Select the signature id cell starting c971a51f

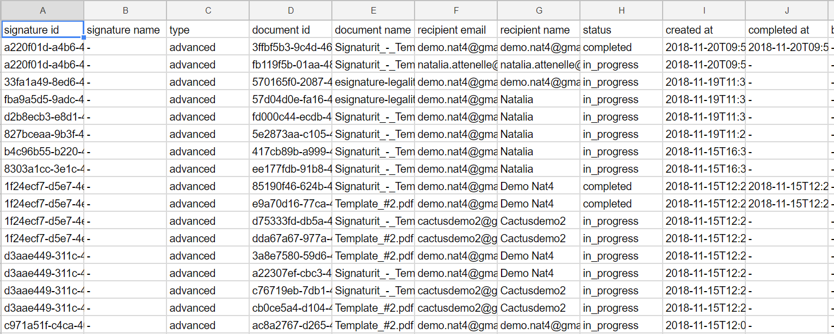tap(42, 325)
